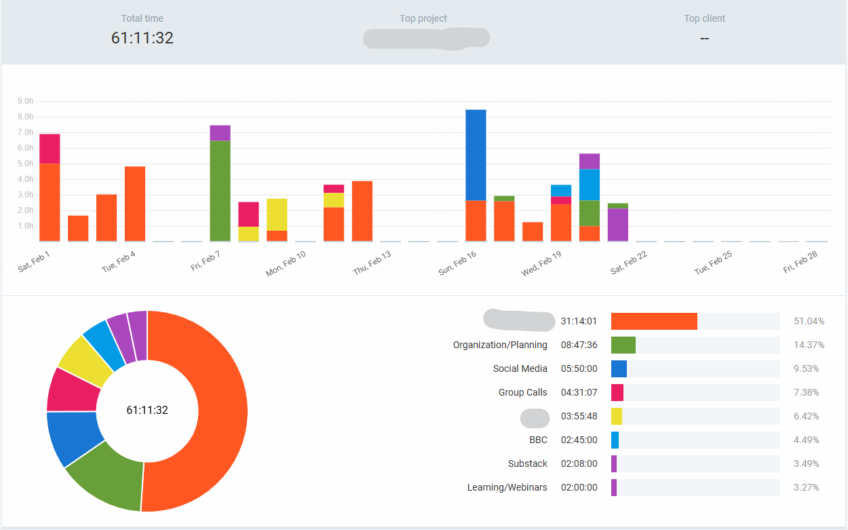
Task: Click the pink Group Calls donut slice
Action: (71, 390)
